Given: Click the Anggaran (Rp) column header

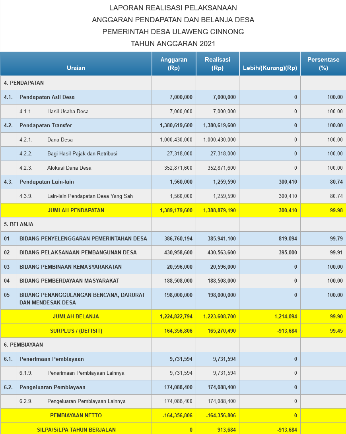Looking at the screenshot, I should coord(174,64).
